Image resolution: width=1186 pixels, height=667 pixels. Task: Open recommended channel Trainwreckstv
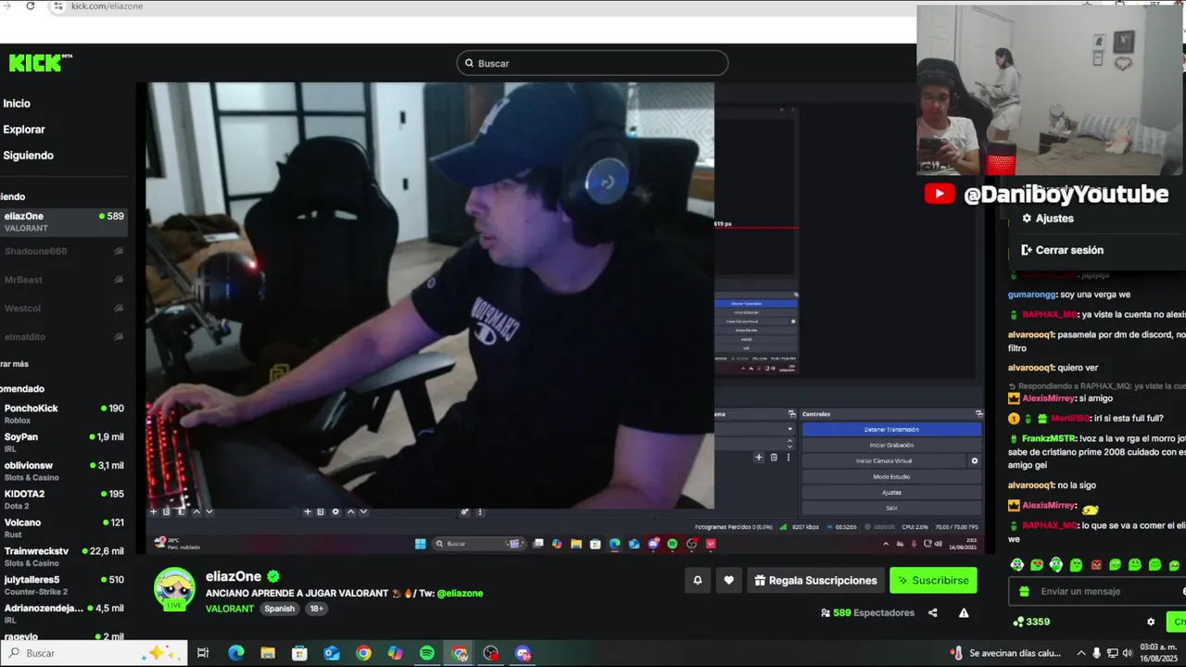coord(63,556)
